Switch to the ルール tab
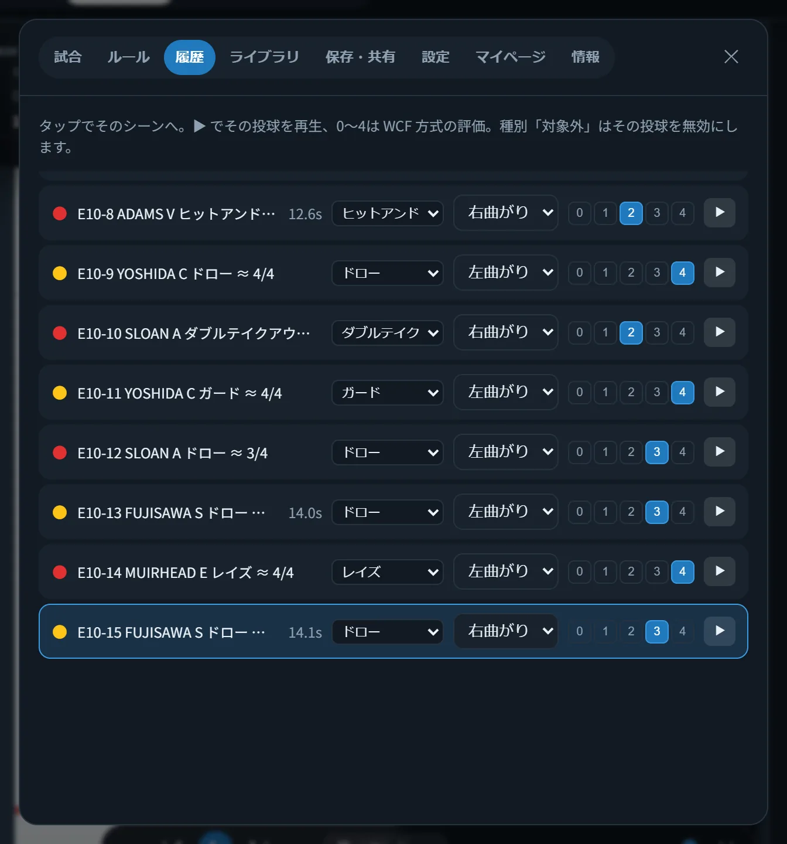This screenshot has height=844, width=787. 129,57
